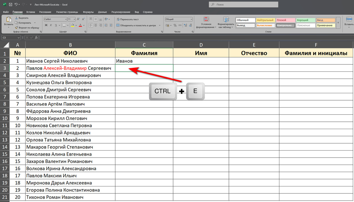Toggle Переносить текст wrap text
The height and width of the screenshot is (202, 354).
[127, 19]
